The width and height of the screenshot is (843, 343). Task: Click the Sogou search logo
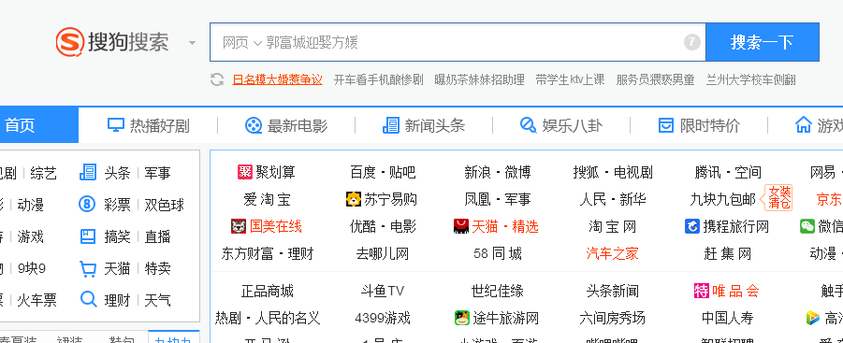tap(112, 42)
